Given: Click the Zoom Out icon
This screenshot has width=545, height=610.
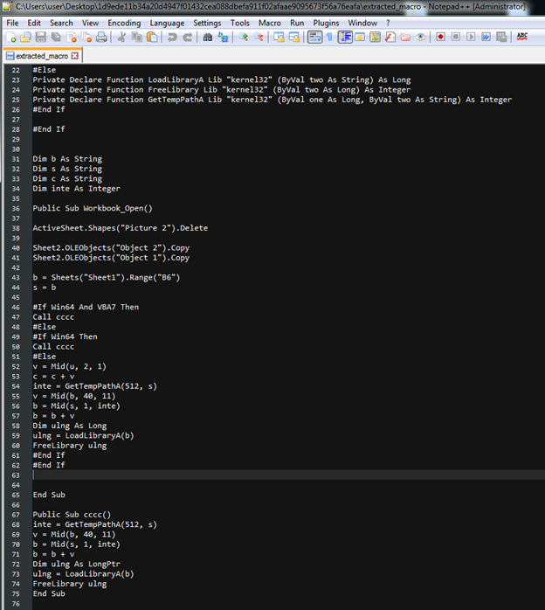Looking at the screenshot, I should tap(259, 37).
